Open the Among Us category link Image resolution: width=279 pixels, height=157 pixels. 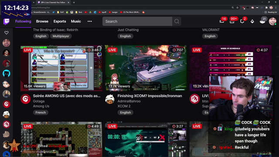coord(41,106)
